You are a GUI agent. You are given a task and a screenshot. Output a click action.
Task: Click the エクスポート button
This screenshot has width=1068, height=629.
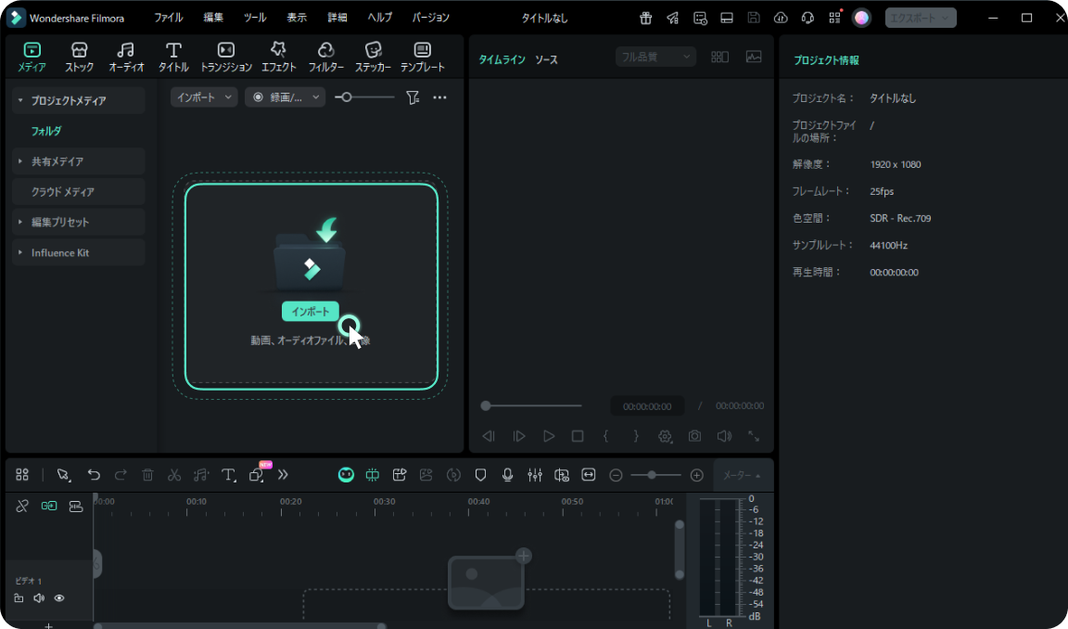tap(920, 18)
